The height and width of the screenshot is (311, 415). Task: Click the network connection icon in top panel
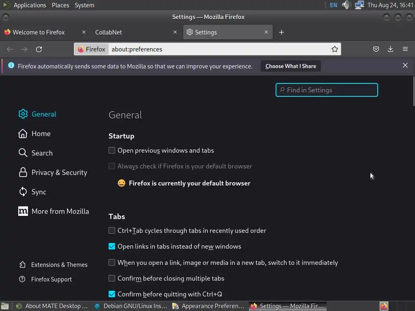(359, 5)
